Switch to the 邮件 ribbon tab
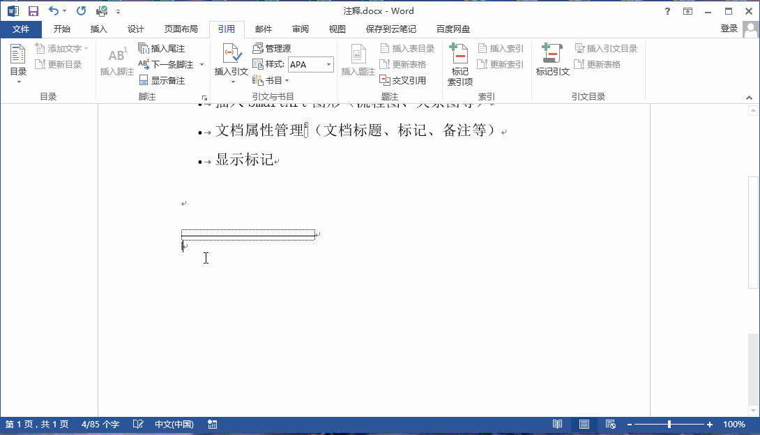760x435 pixels. click(x=263, y=29)
